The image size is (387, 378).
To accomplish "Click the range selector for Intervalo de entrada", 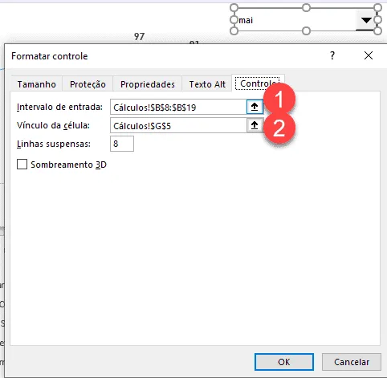I will tap(255, 107).
